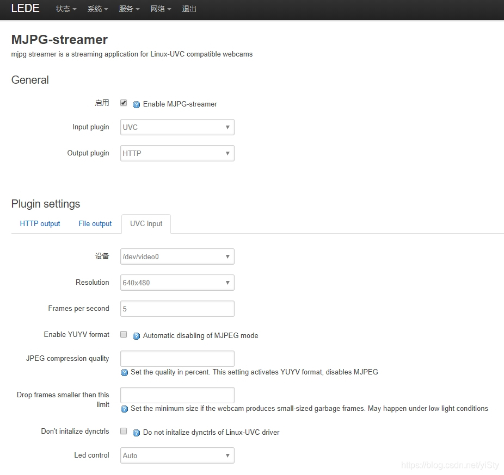Select the UVC input tab
Viewport: 504px width, 475px height.
click(146, 224)
